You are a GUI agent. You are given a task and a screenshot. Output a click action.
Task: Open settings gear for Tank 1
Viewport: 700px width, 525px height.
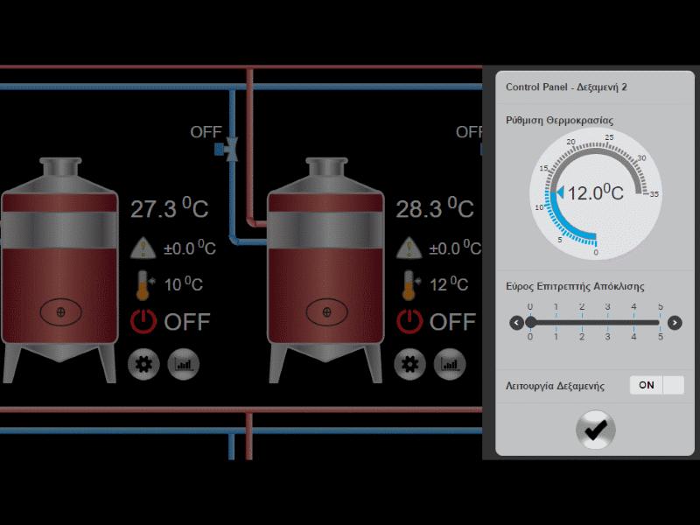[143, 364]
